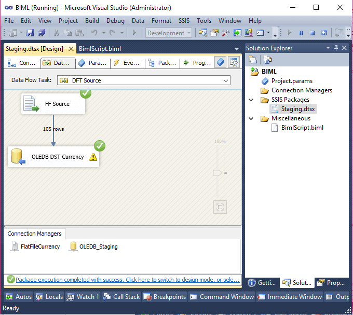This screenshot has height=315, width=353.
Task: Open the File menu
Action: 9,21
